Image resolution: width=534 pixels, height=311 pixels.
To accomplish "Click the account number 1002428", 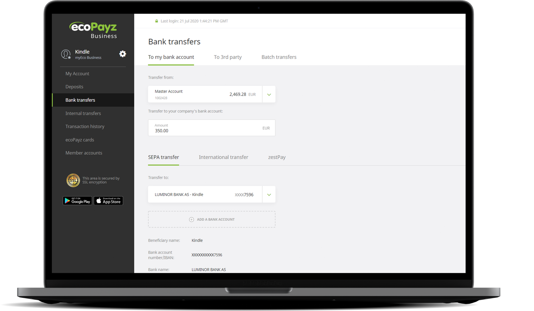I will [x=161, y=98].
